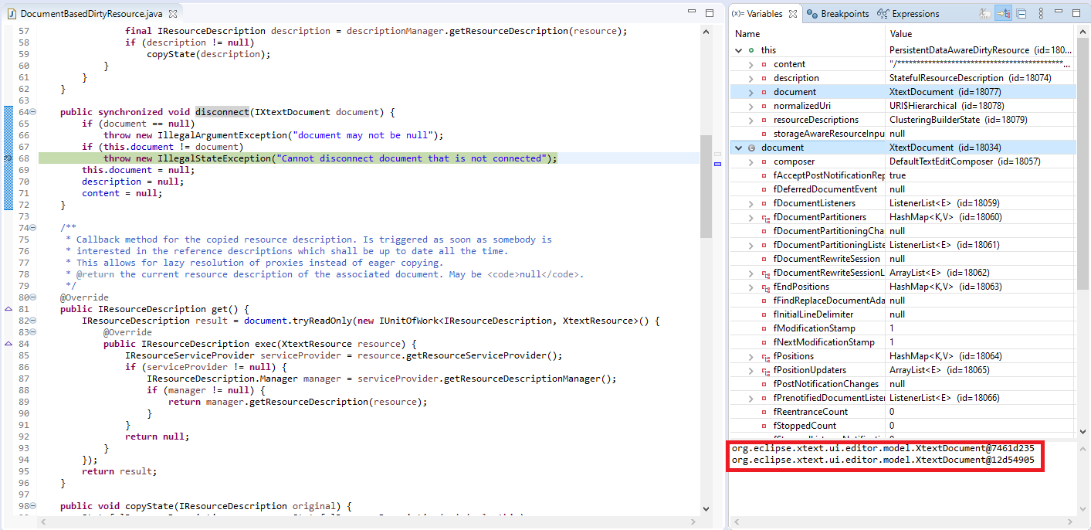Click the glasses icon on the Expressions tab
Viewport: 1091px width, 530px height.
883,13
